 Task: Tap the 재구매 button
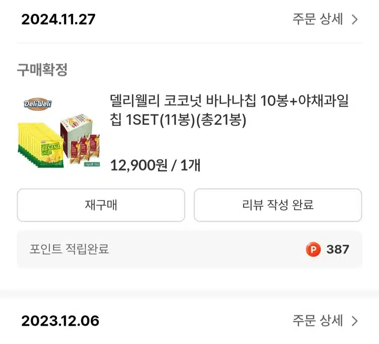pyautogui.click(x=101, y=205)
